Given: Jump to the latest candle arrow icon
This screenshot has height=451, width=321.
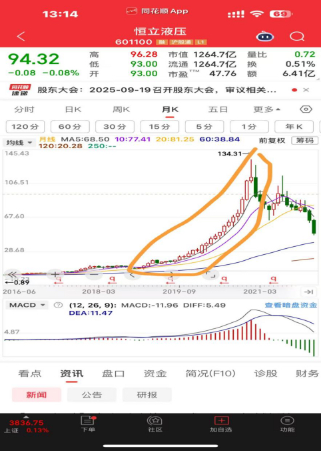Looking at the screenshot, I should 308,292.
